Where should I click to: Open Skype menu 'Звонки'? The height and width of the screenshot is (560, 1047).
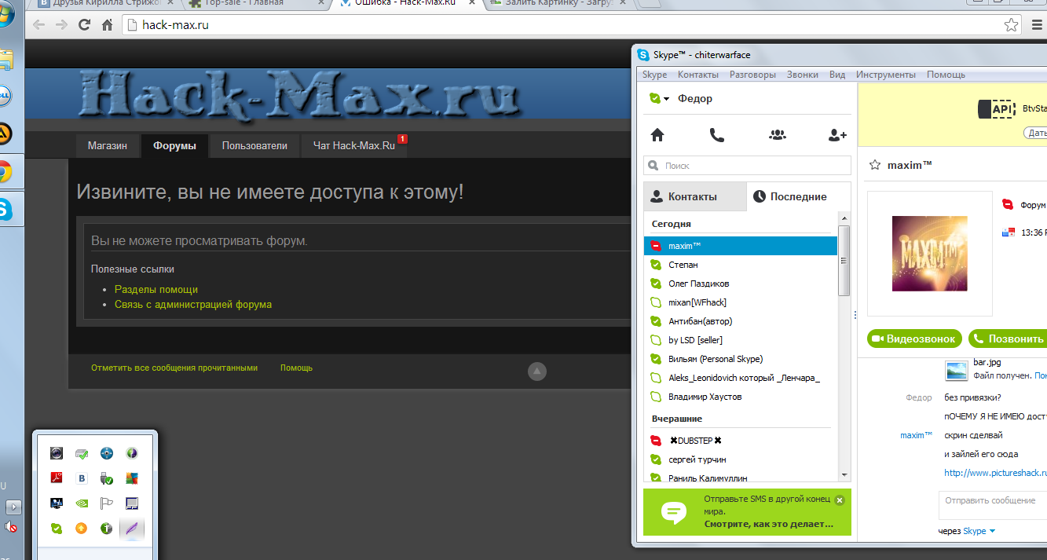[x=803, y=75]
